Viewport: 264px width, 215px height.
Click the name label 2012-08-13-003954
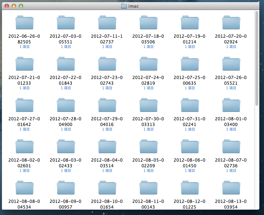click(x=231, y=204)
